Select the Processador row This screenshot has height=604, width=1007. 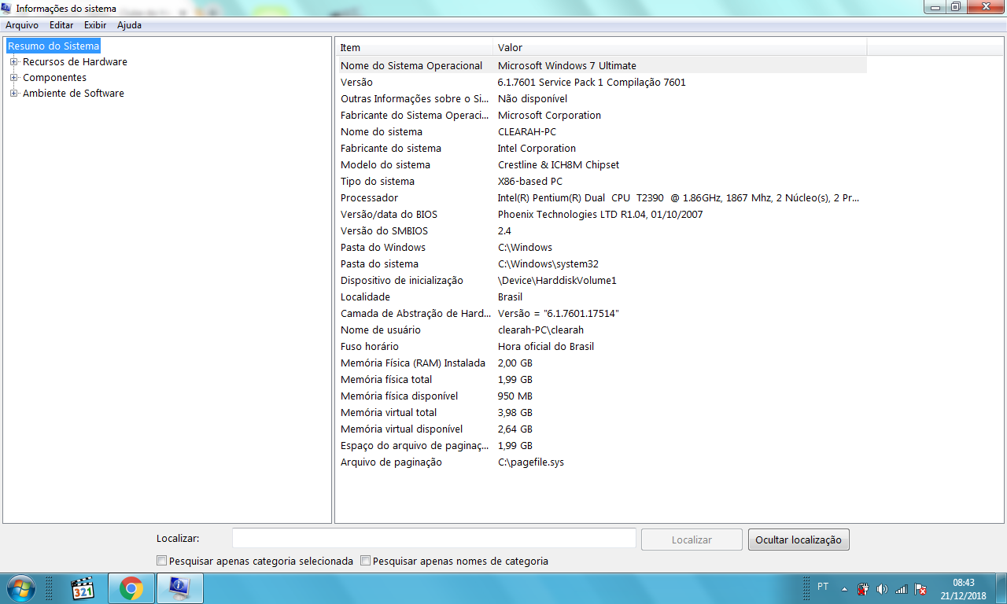[x=602, y=197]
